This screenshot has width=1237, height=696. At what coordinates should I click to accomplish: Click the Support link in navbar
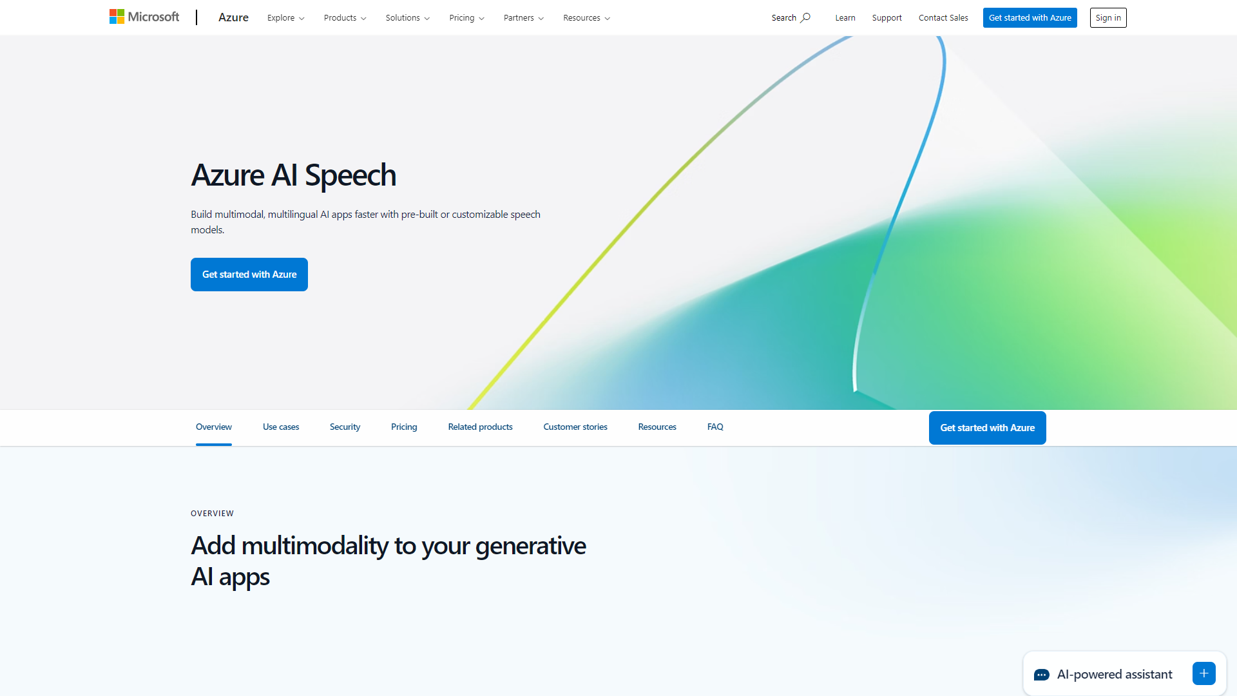click(x=887, y=18)
